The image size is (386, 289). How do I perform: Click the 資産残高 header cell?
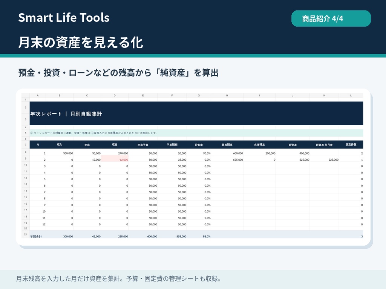tap(227, 145)
